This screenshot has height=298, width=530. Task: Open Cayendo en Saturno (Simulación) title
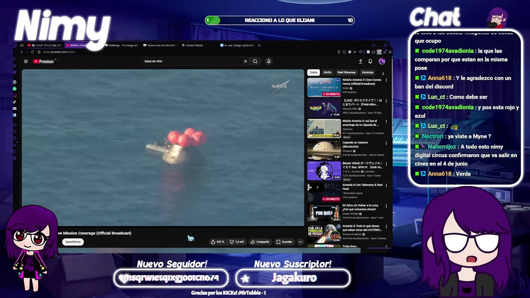coord(355,144)
